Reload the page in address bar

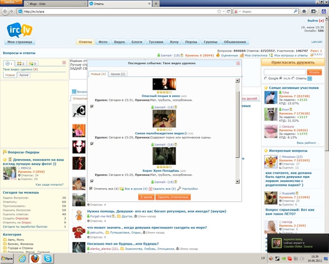pyautogui.click(x=228, y=12)
